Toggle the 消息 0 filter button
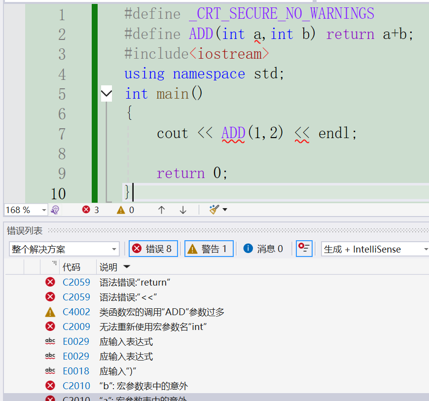This screenshot has width=429, height=401. (x=263, y=249)
